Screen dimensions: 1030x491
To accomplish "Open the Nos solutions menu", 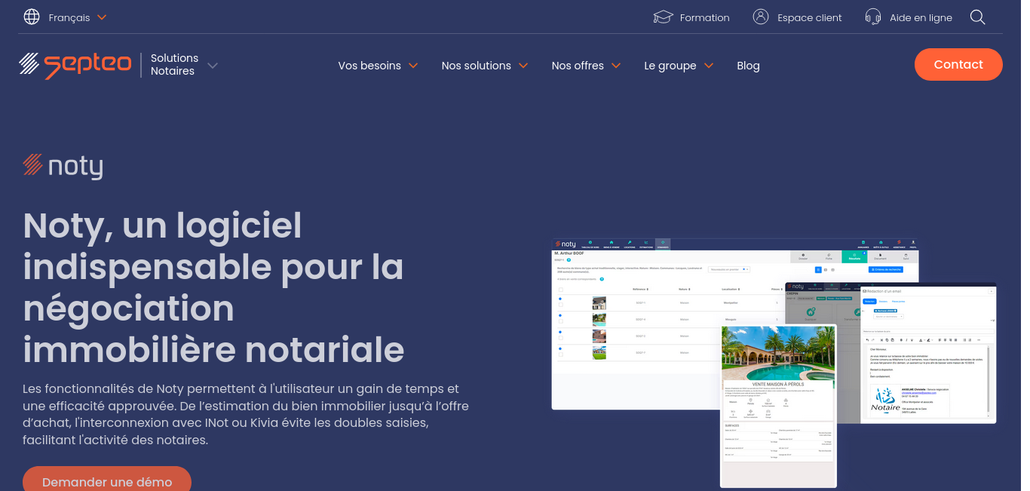I will (477, 66).
